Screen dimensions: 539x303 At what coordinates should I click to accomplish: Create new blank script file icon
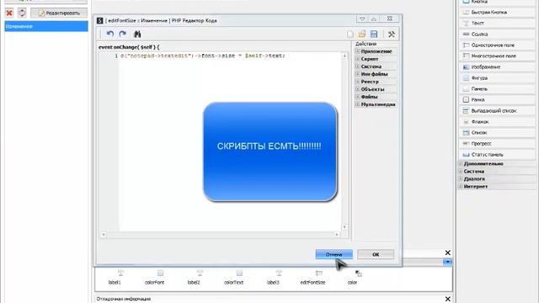(350, 34)
